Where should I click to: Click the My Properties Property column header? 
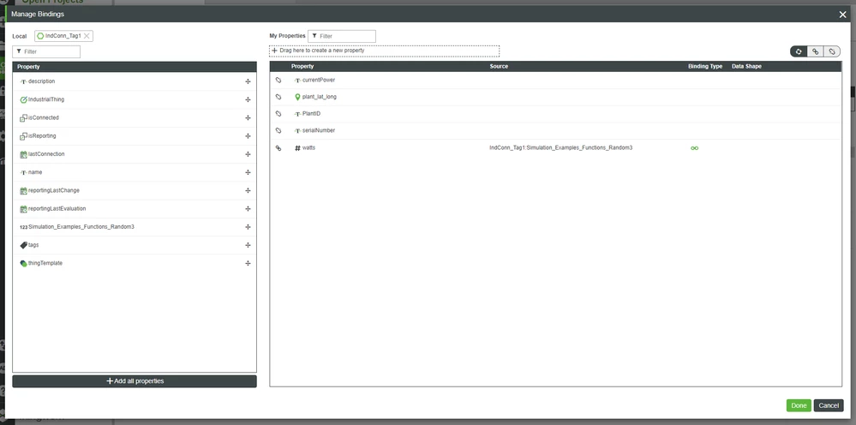pos(302,67)
